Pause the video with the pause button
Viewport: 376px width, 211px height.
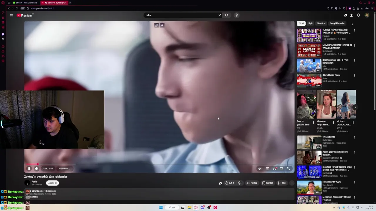29,169
